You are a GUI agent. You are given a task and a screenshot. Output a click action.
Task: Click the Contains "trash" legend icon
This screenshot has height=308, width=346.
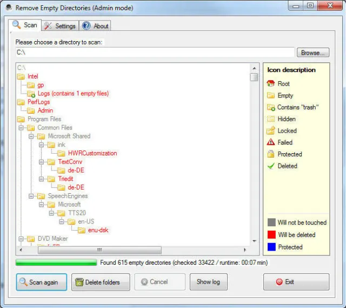tap(271, 107)
